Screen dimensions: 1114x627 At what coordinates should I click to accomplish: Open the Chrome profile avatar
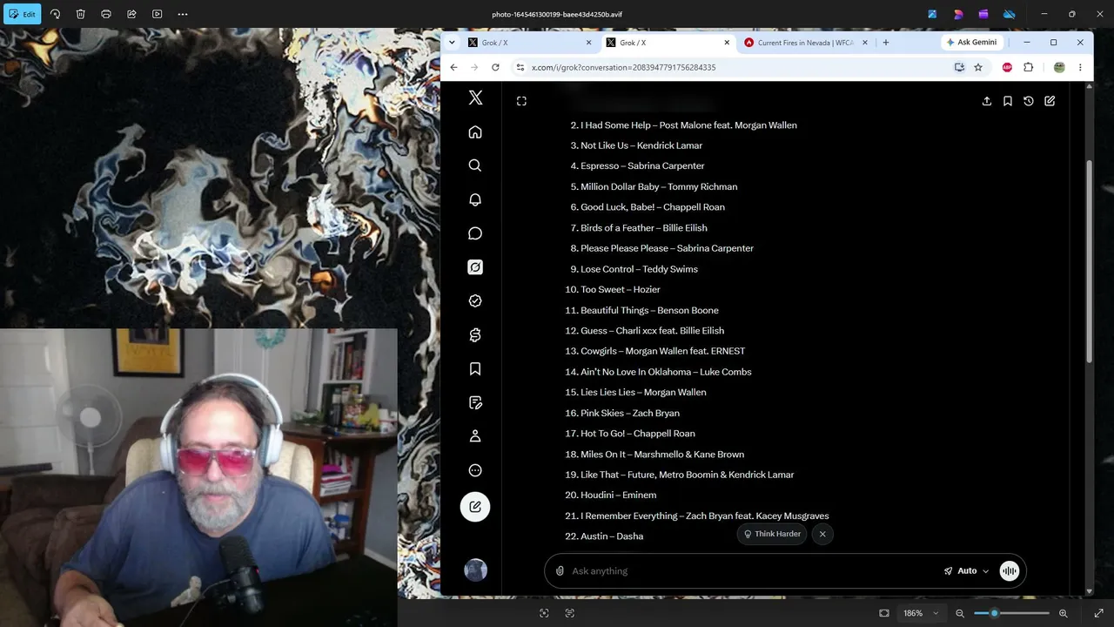click(1059, 67)
